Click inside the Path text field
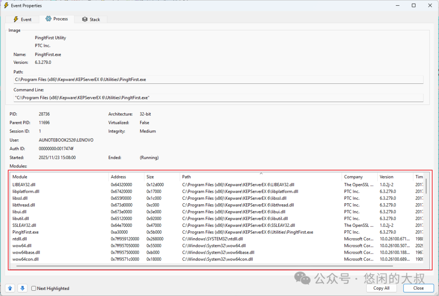This screenshot has height=296, width=439. pos(218,80)
